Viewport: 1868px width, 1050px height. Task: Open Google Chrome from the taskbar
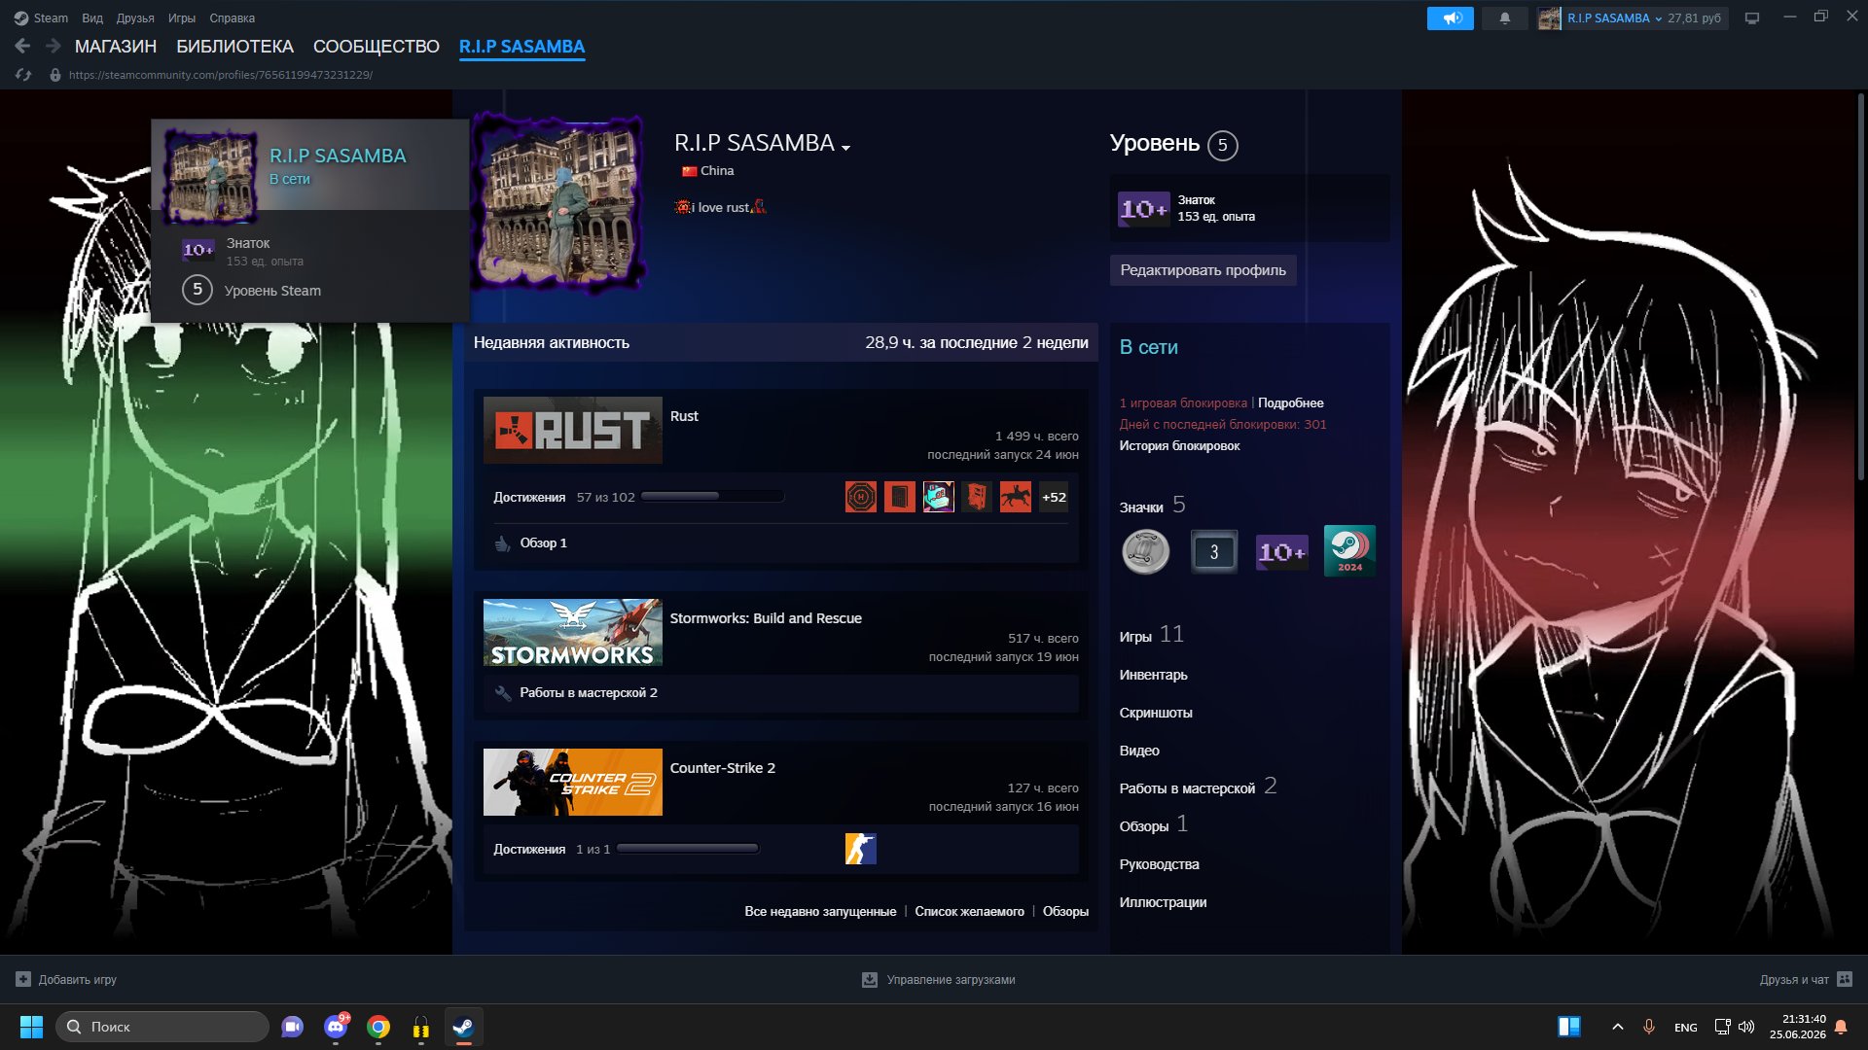pos(378,1027)
